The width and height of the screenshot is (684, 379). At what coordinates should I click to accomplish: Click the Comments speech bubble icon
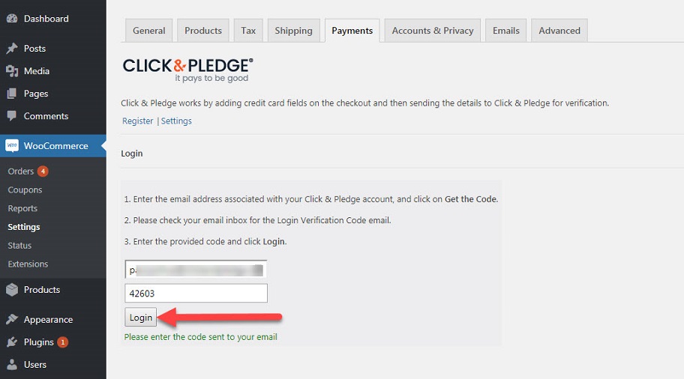click(12, 116)
